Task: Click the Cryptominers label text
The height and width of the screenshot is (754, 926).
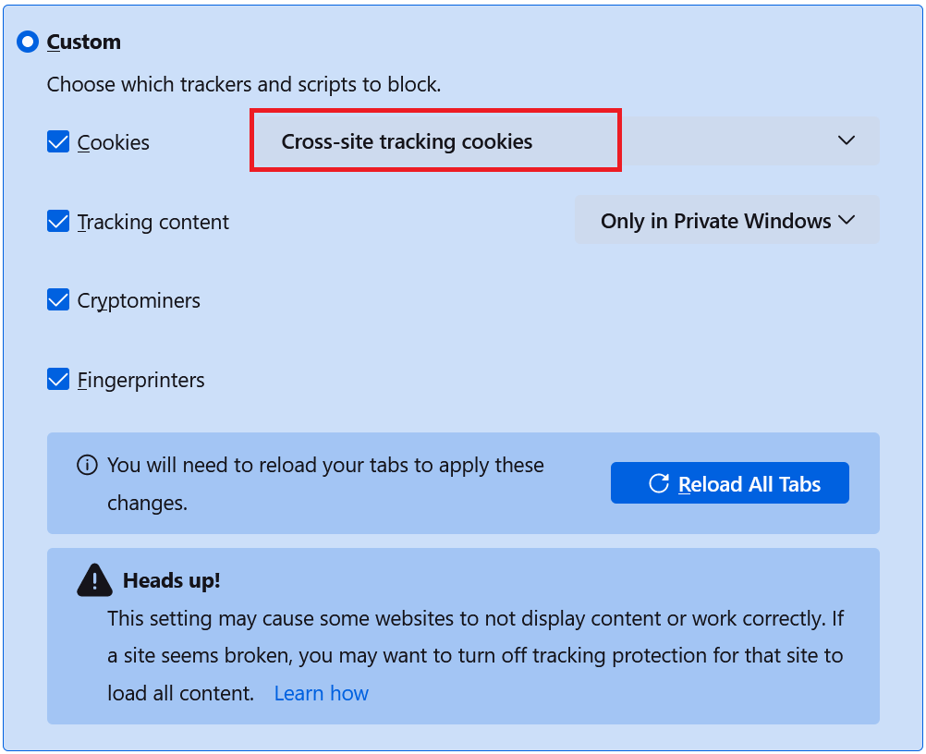Action: pyautogui.click(x=140, y=299)
